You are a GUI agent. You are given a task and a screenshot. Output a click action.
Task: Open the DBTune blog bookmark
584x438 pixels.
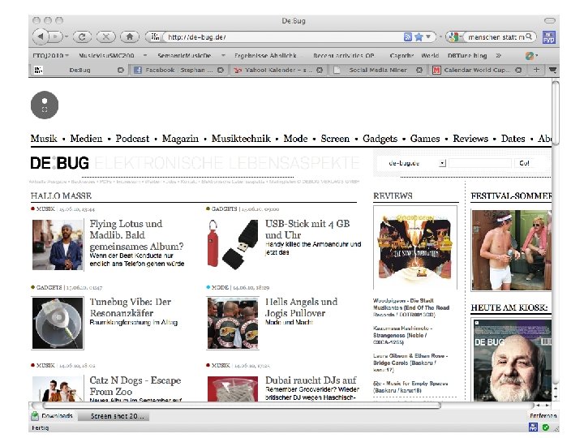point(467,56)
